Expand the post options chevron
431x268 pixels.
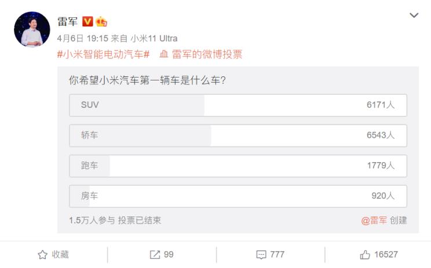click(414, 16)
